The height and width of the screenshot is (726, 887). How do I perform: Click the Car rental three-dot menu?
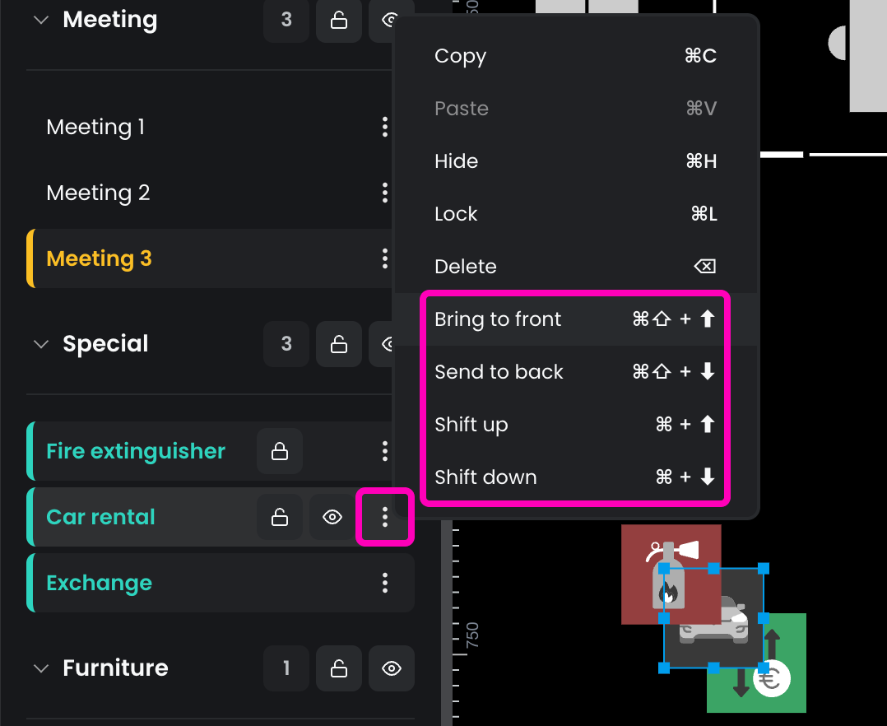384,517
